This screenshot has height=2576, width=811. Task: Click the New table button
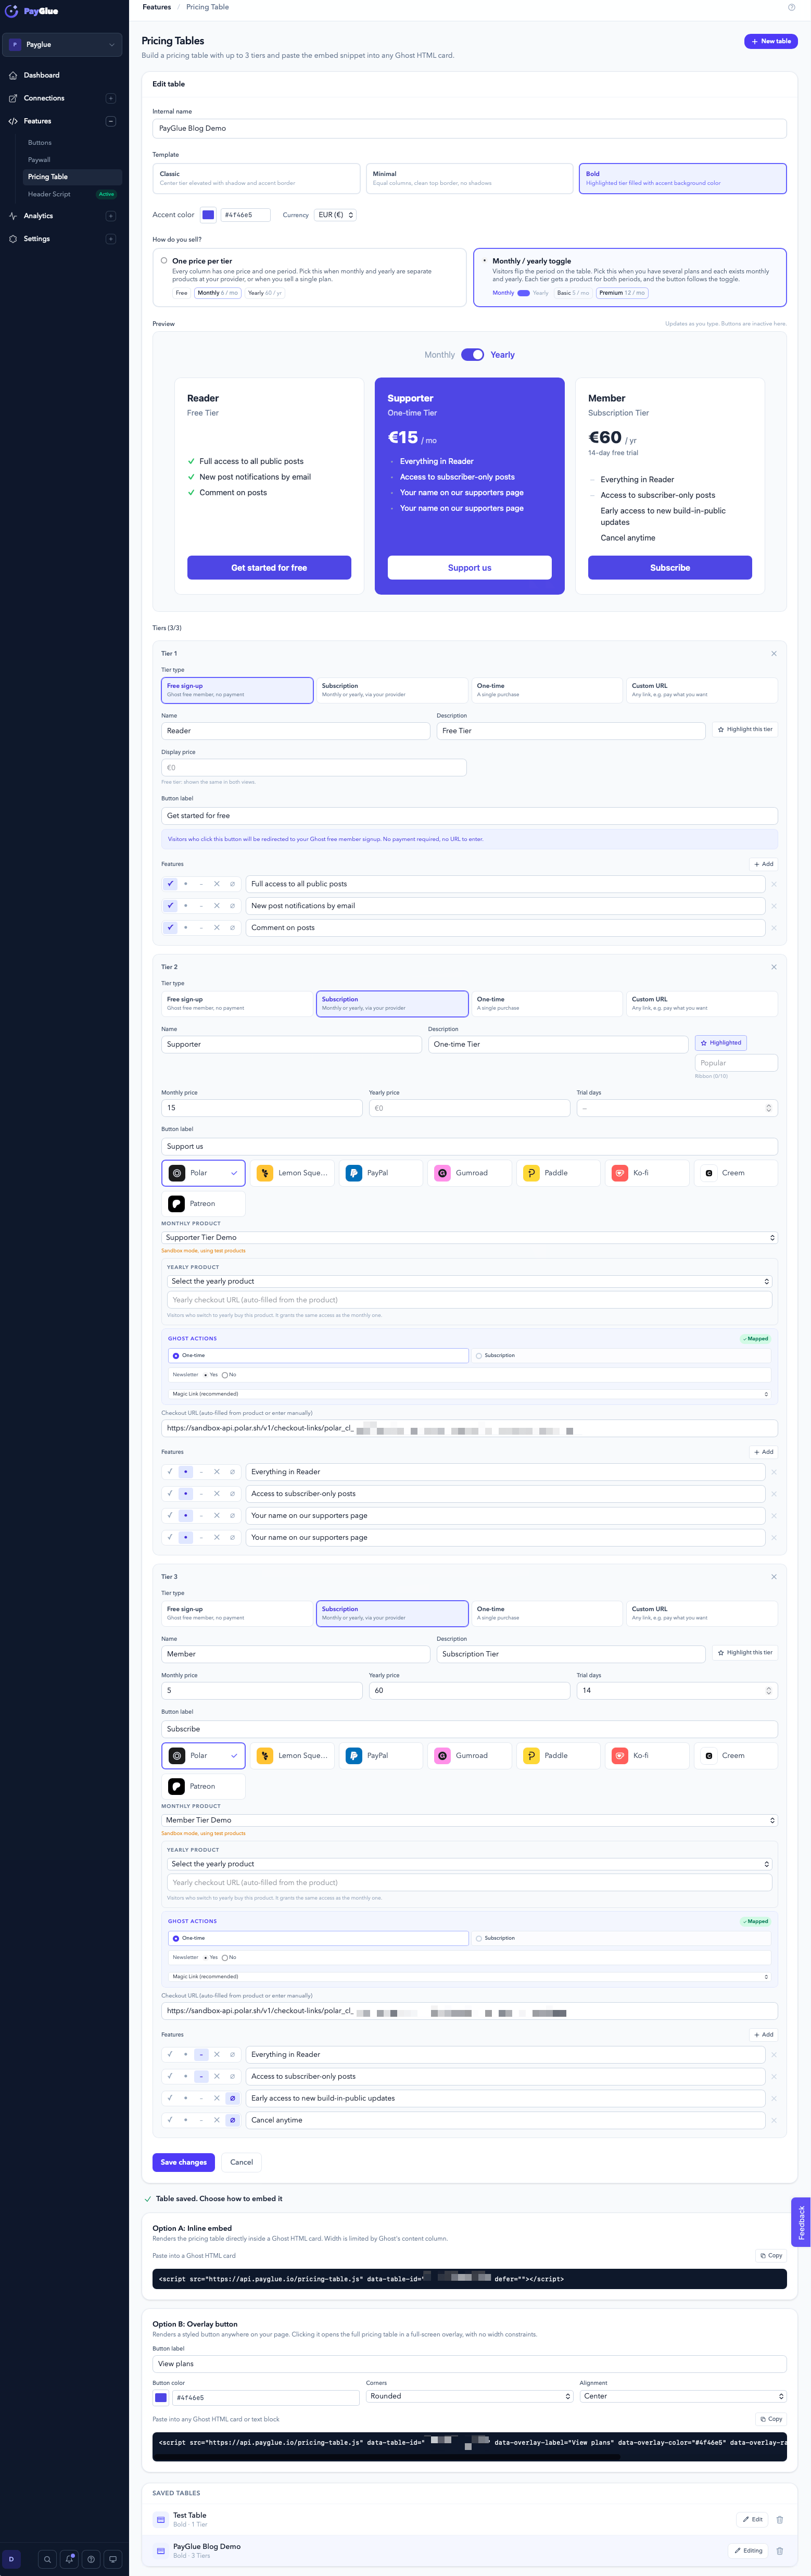771,41
